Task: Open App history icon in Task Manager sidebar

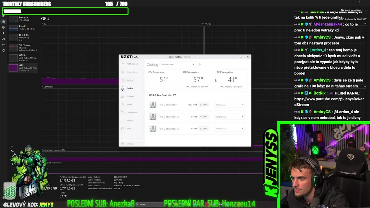Action: [x=3, y=27]
